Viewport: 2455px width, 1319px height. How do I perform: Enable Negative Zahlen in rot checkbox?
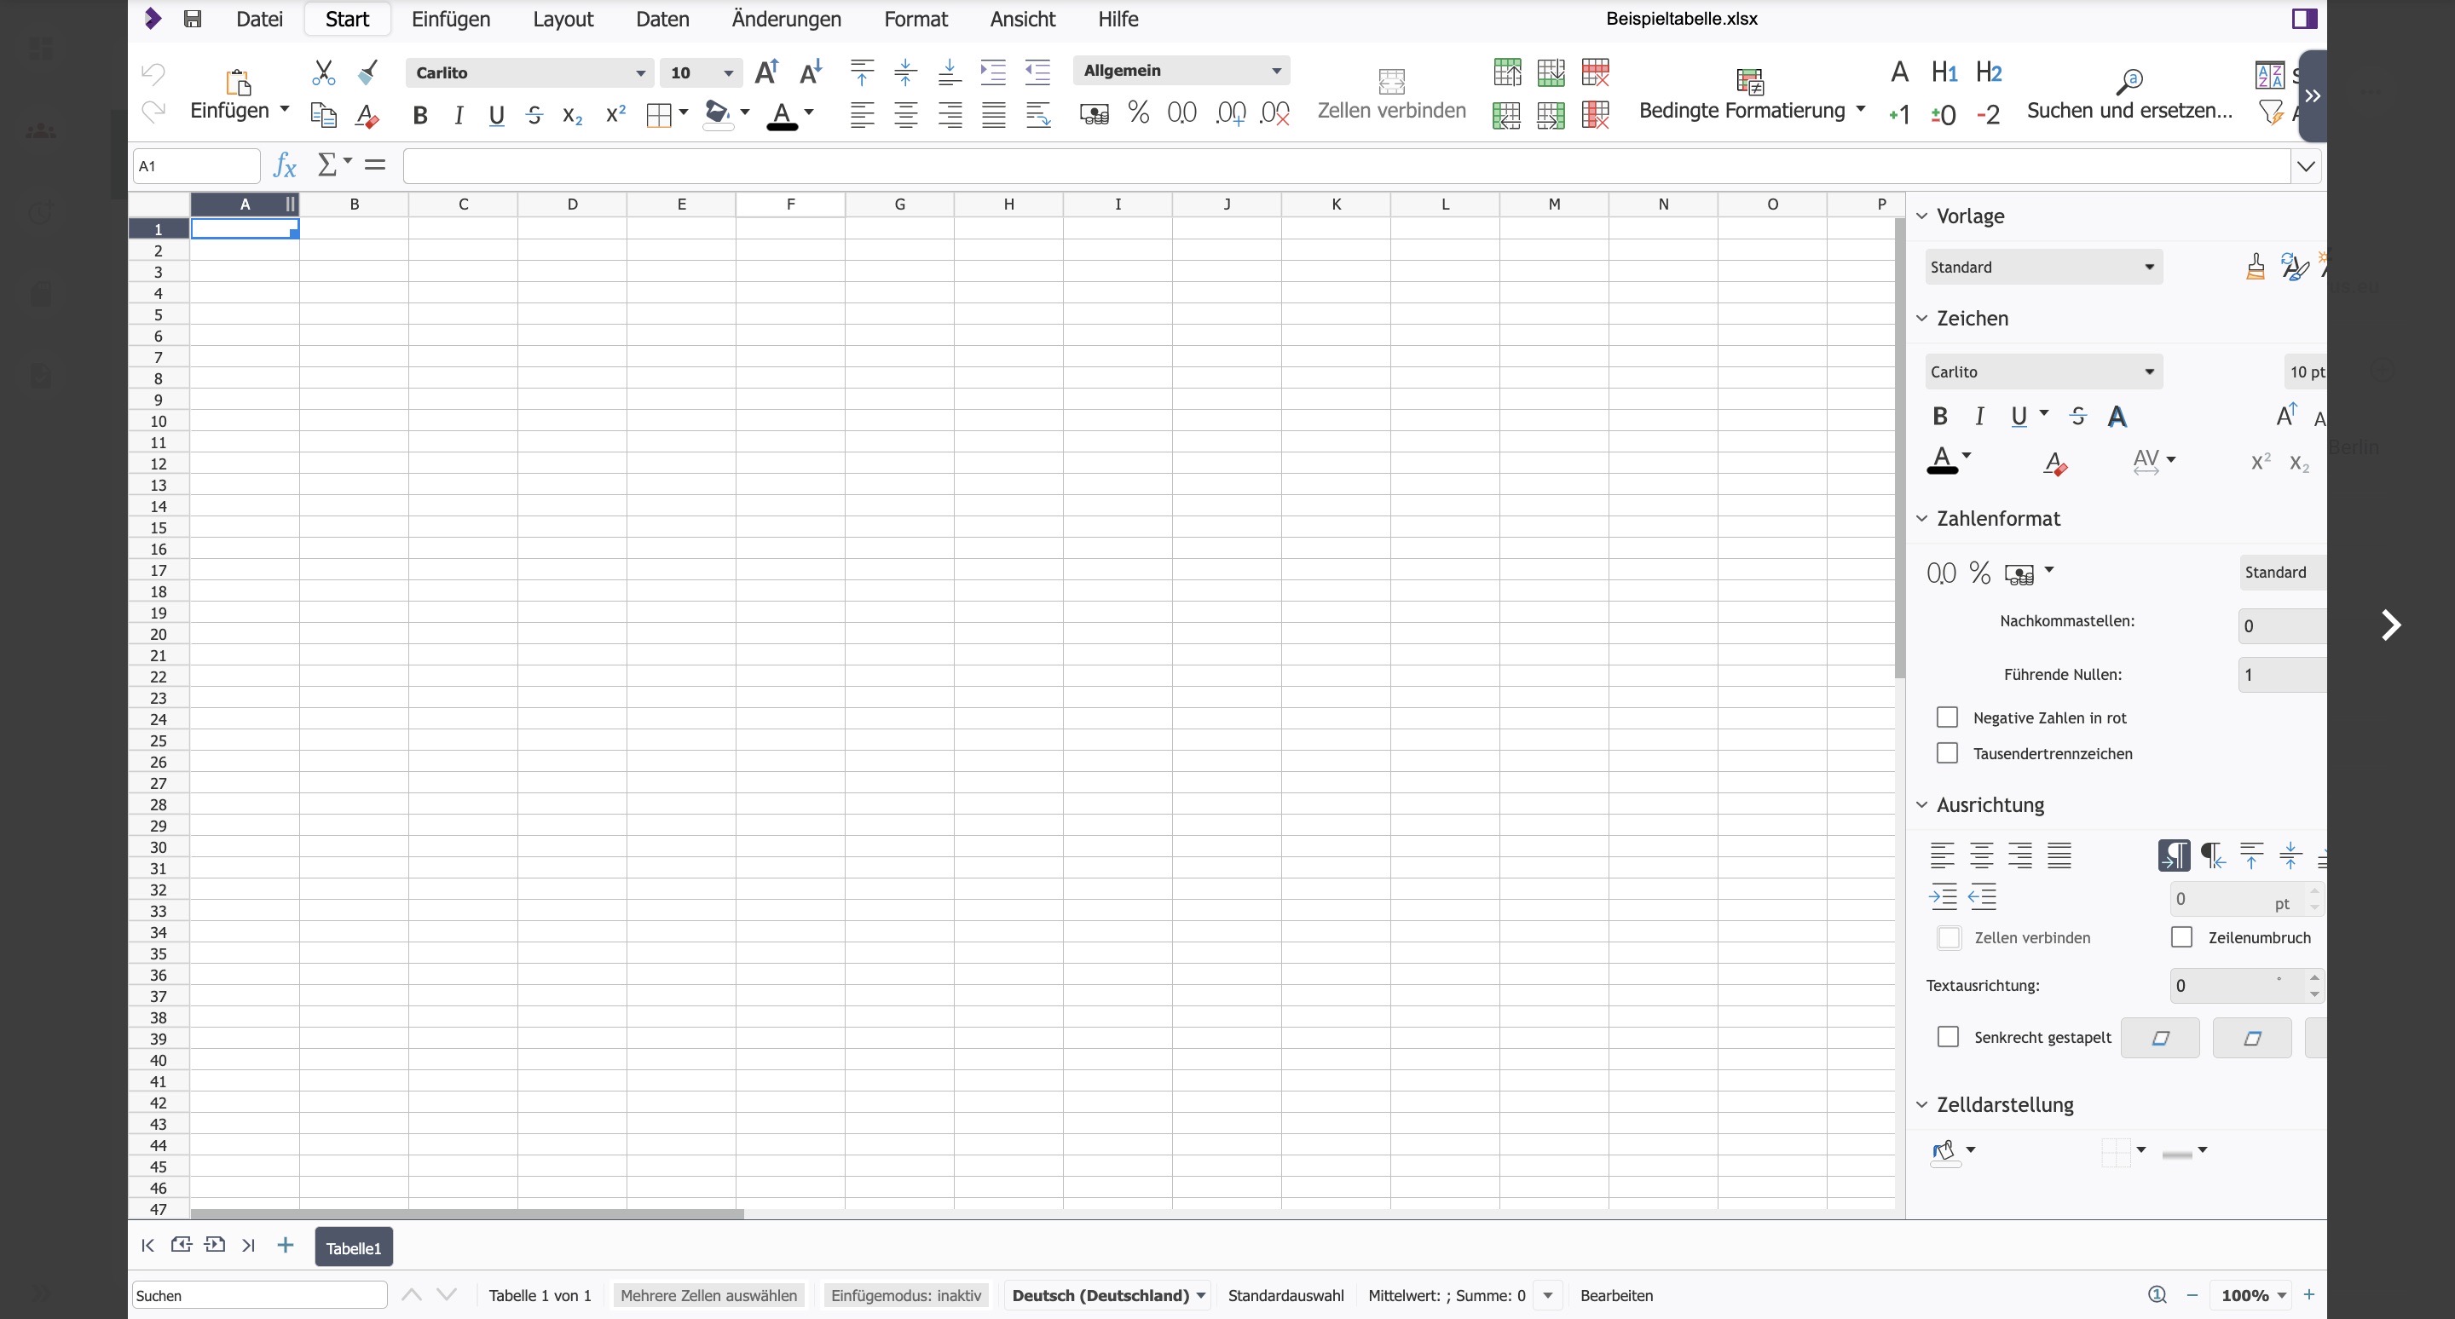click(1947, 717)
